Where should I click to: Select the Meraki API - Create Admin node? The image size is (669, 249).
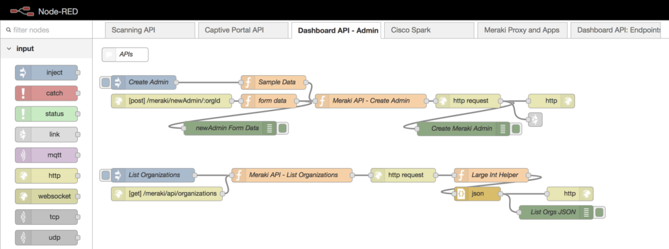(371, 101)
